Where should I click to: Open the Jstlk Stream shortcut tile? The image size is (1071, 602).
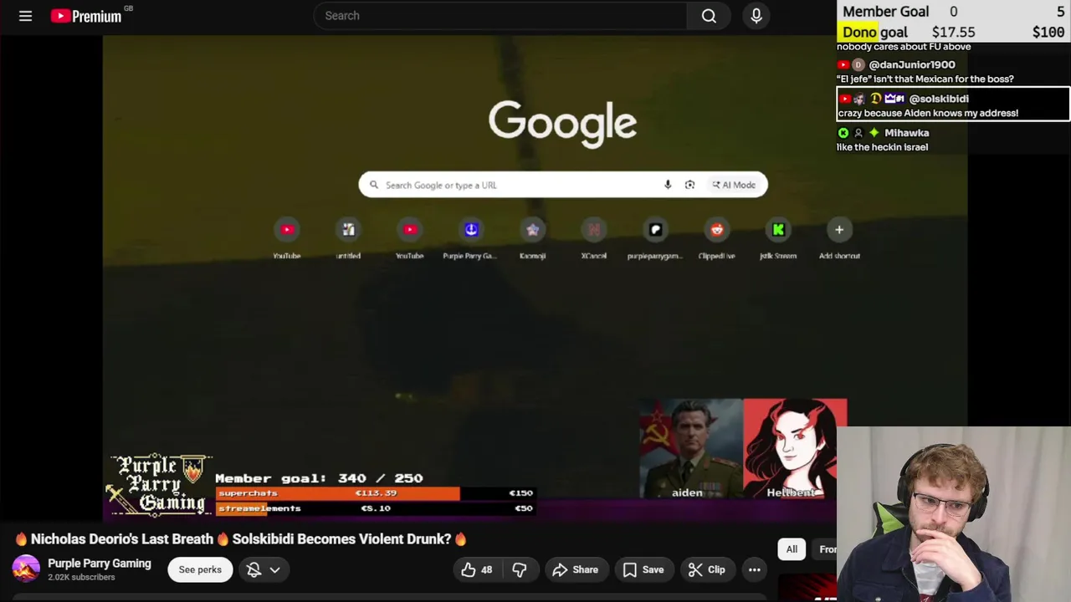778,239
